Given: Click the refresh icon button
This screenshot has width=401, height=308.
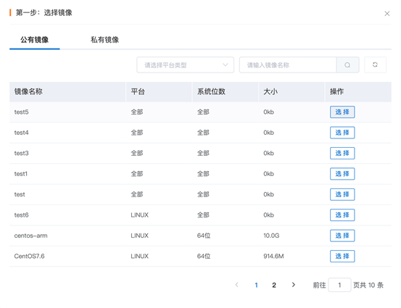Looking at the screenshot, I should click(375, 65).
